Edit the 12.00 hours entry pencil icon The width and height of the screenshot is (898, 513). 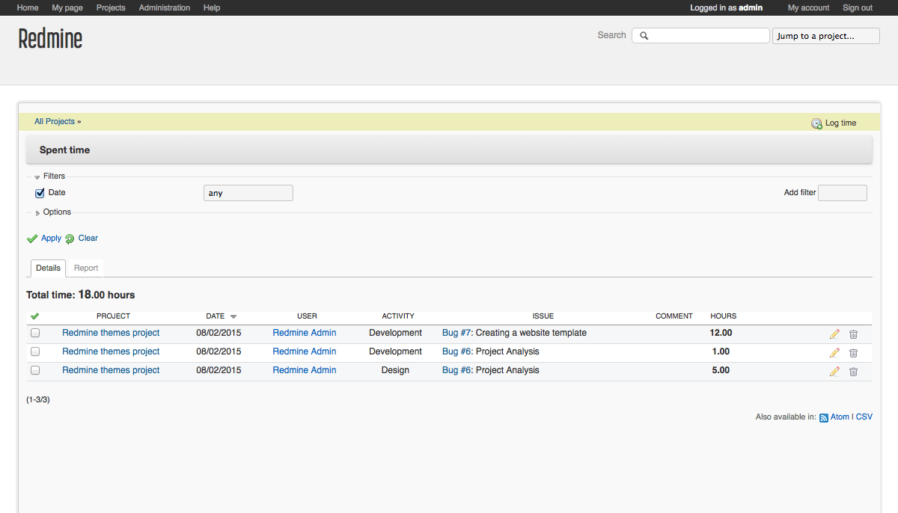point(834,334)
